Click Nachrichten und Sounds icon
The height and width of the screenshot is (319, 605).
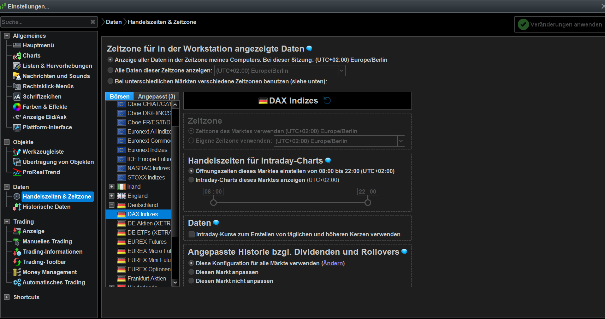pyautogui.click(x=17, y=76)
